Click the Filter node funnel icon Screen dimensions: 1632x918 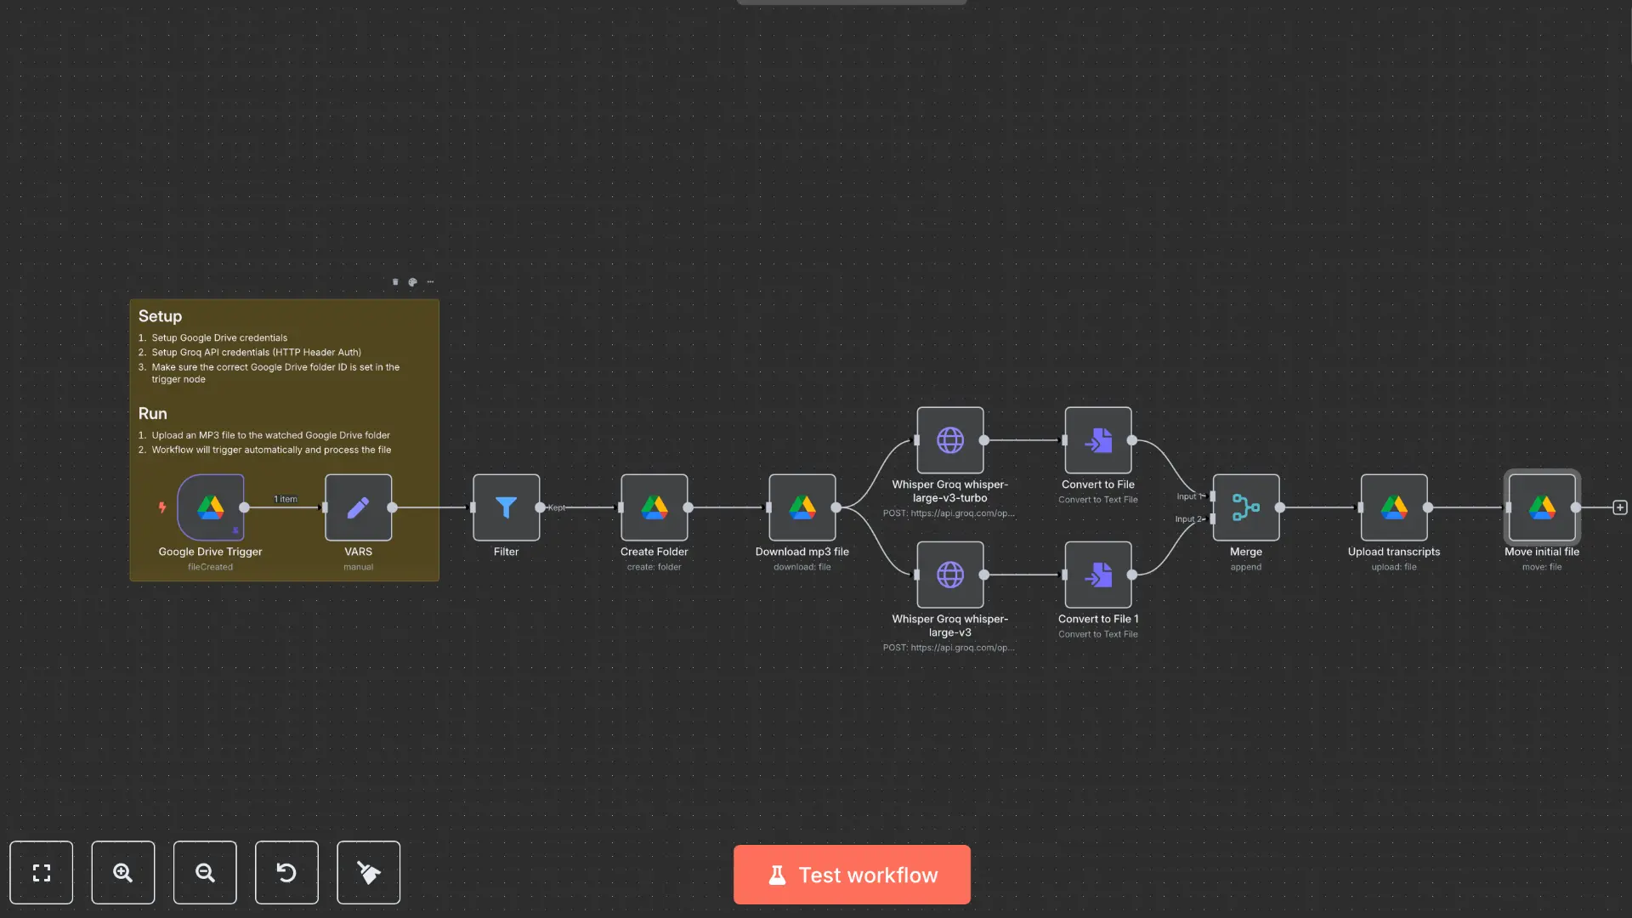(506, 507)
